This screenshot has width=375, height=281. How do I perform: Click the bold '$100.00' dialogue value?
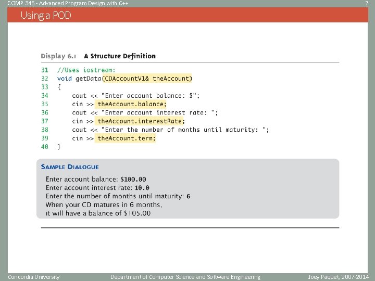[133, 180]
